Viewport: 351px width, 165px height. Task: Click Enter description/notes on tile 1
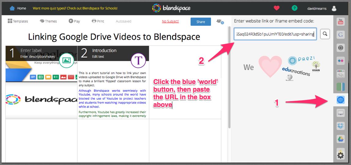37,57
